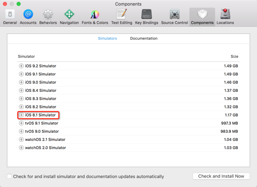Select the Components toolbar icon
Image resolution: width=257 pixels, height=187 pixels.
point(202,17)
